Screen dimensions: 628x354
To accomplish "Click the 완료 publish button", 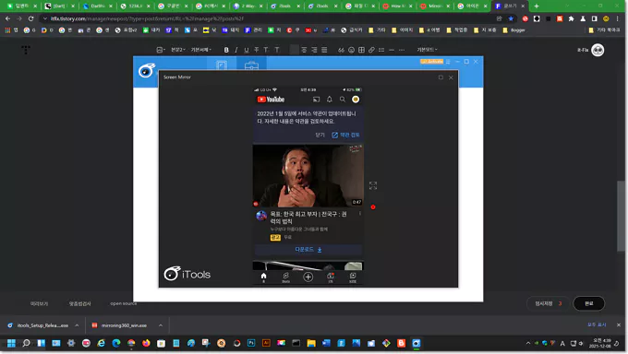I will 589,303.
